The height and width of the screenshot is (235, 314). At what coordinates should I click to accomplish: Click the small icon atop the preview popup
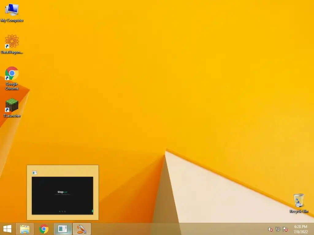click(x=34, y=173)
